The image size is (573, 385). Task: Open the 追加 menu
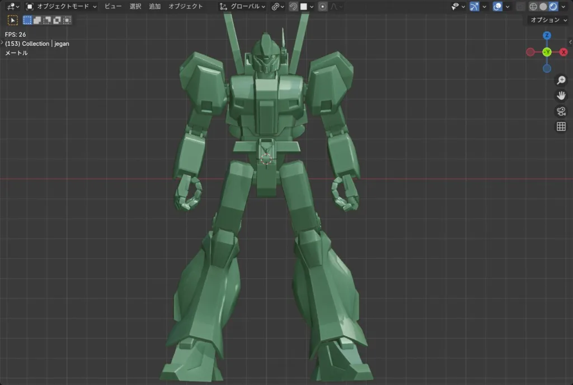(154, 7)
